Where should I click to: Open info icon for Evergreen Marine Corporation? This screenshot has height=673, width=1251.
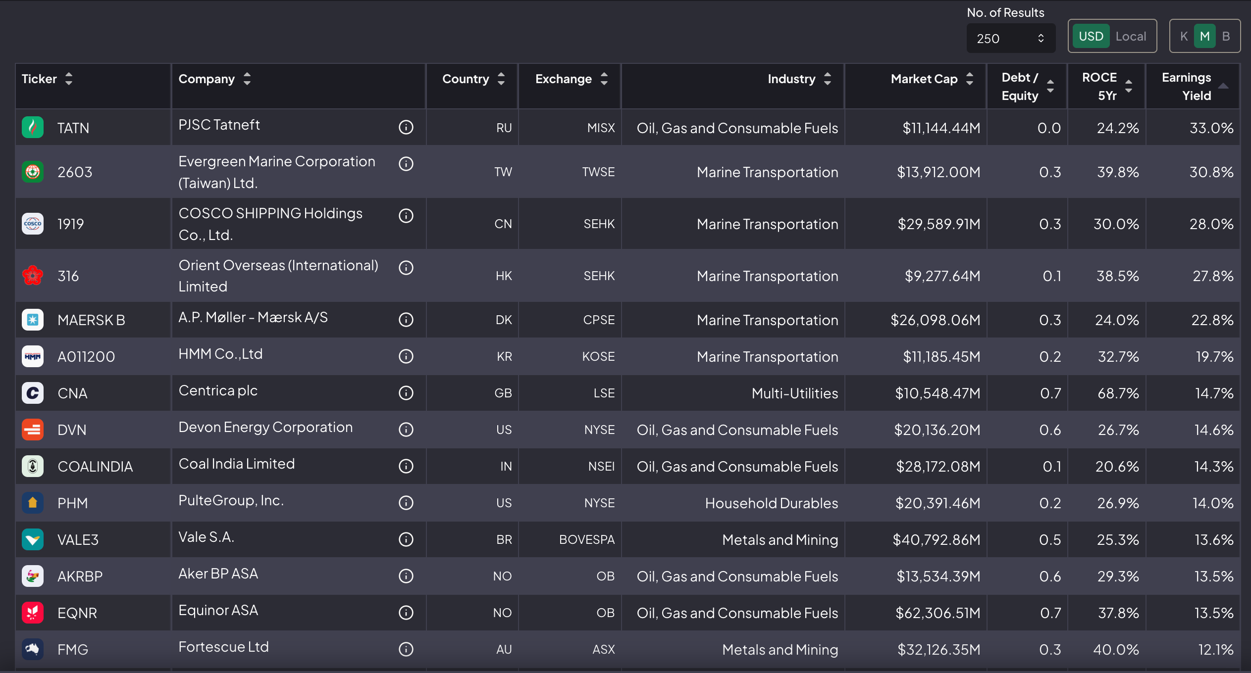pos(406,164)
